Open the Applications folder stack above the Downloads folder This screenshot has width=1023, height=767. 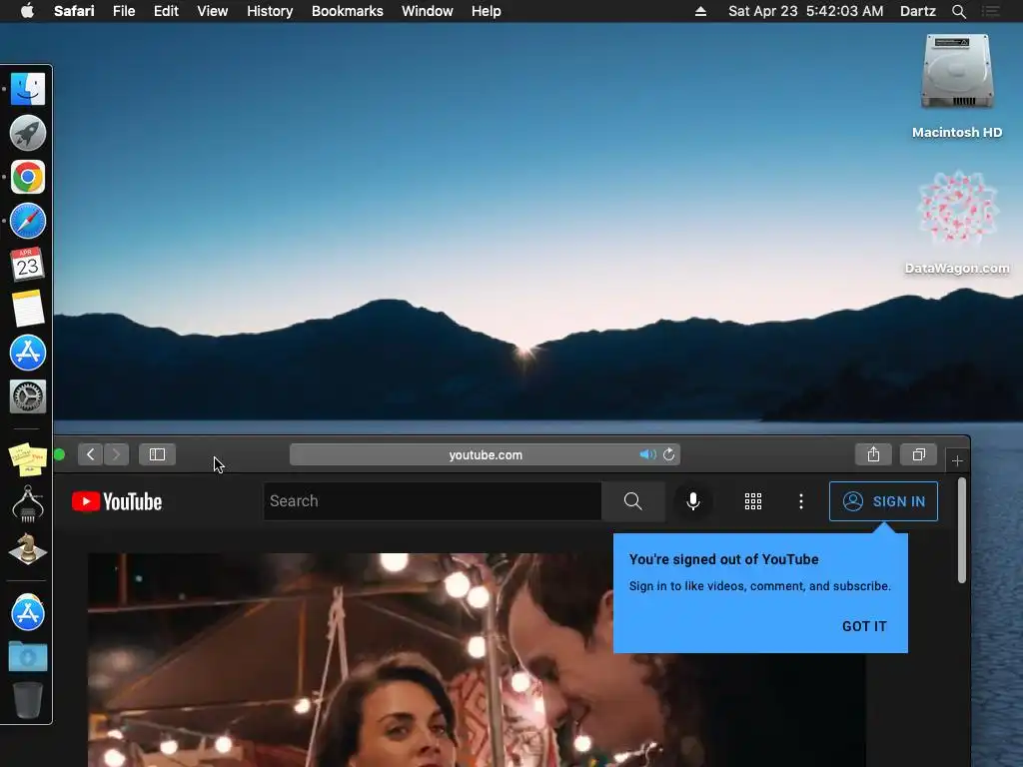[x=27, y=612]
